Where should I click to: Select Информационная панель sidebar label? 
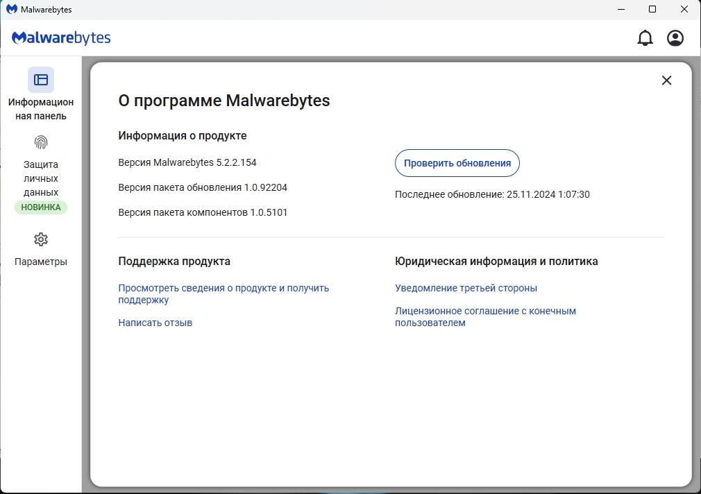(x=41, y=109)
